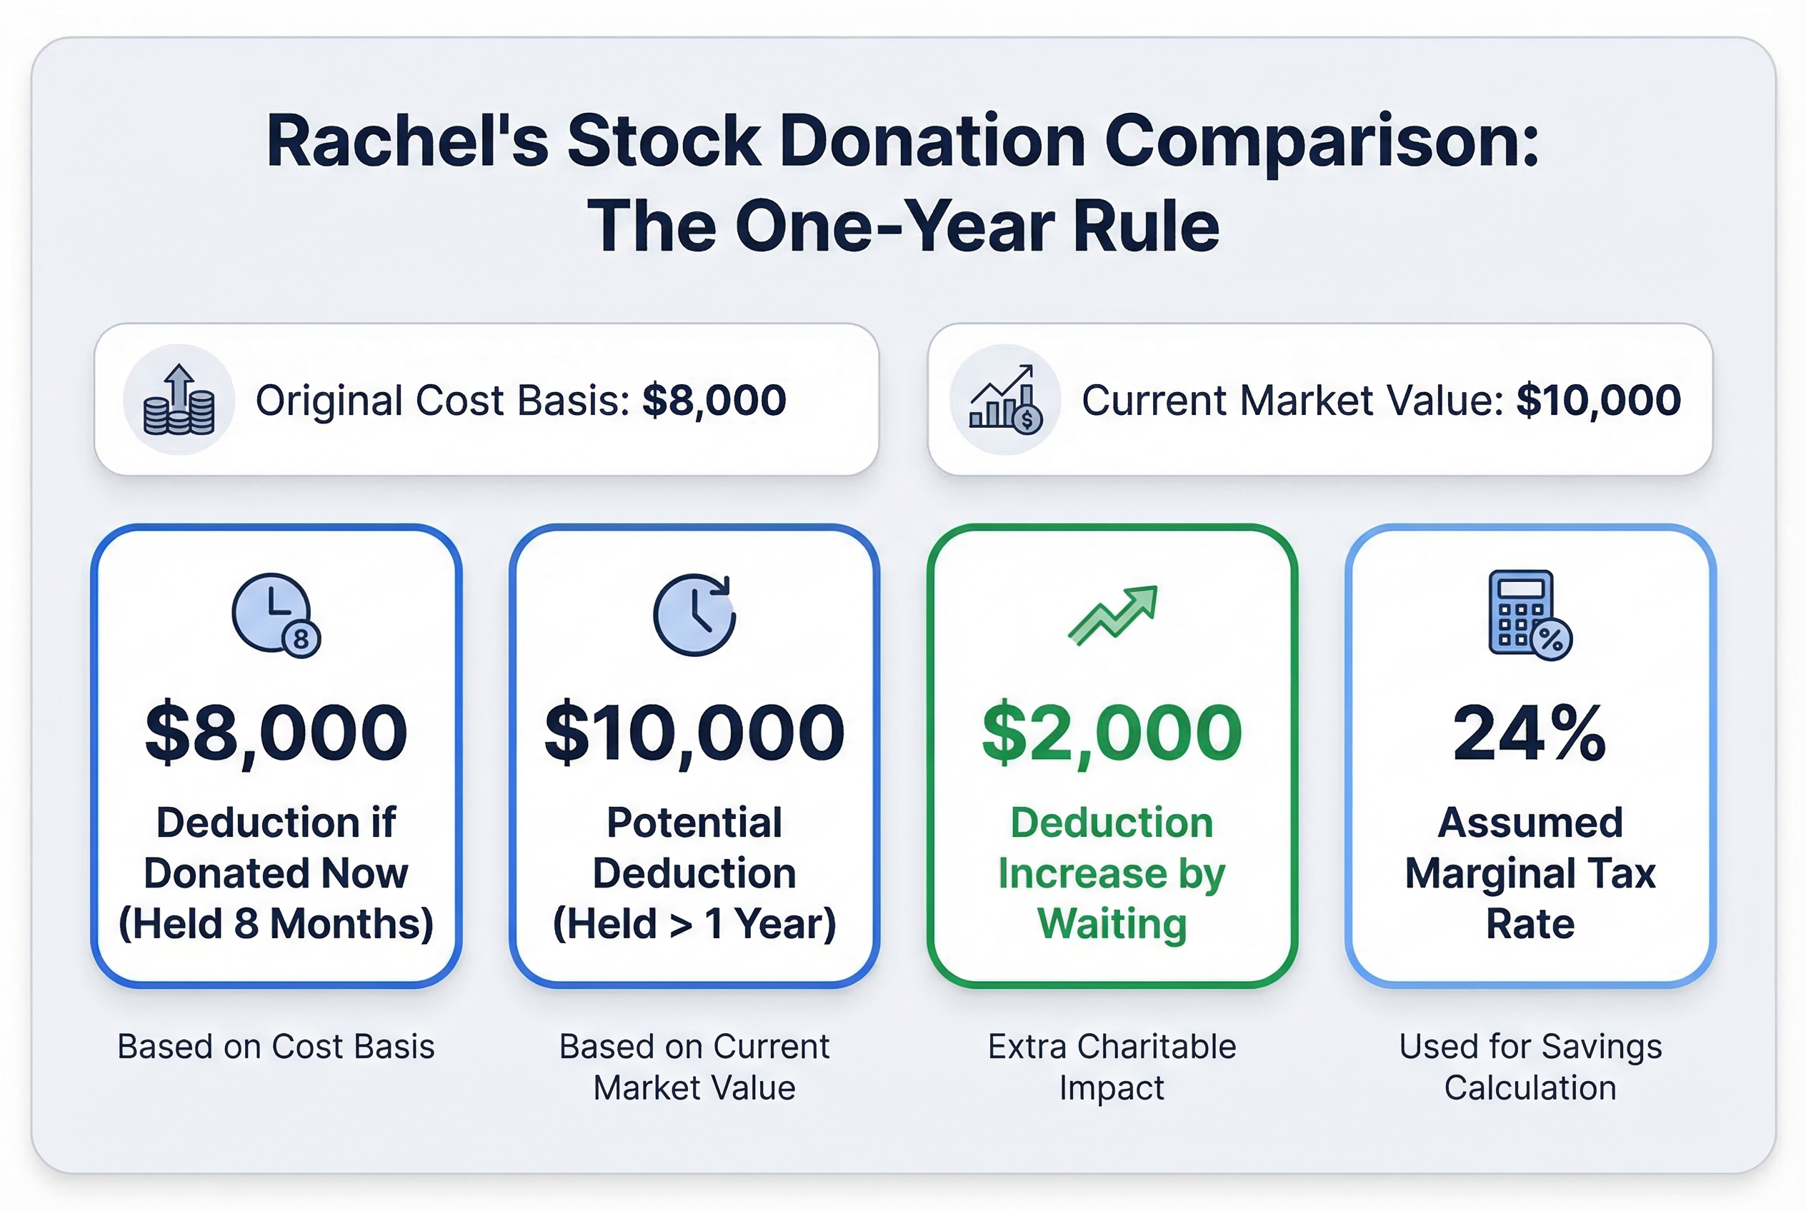
Task: Click the large $10,000 potential deduction figure
Action: 694,732
